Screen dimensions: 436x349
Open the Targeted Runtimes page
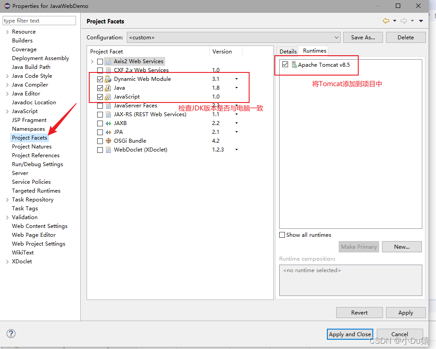coord(36,191)
